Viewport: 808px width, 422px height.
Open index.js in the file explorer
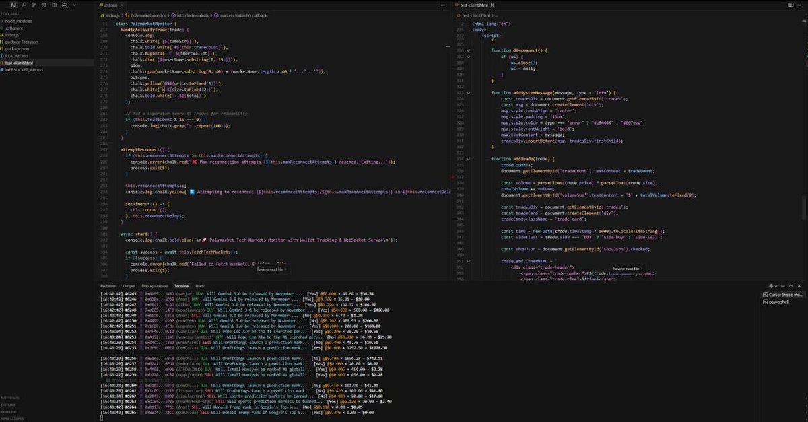[12, 35]
